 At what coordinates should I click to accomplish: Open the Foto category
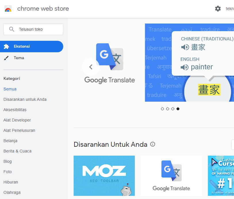tap(7, 172)
